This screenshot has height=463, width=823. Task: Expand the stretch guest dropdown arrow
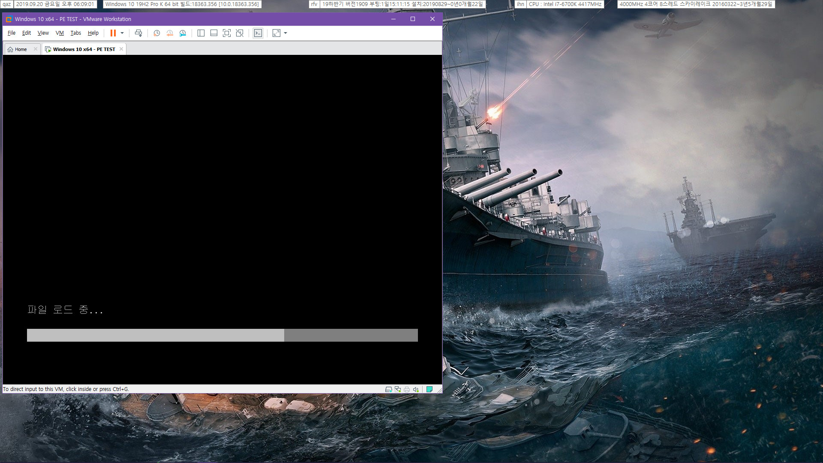tap(285, 33)
